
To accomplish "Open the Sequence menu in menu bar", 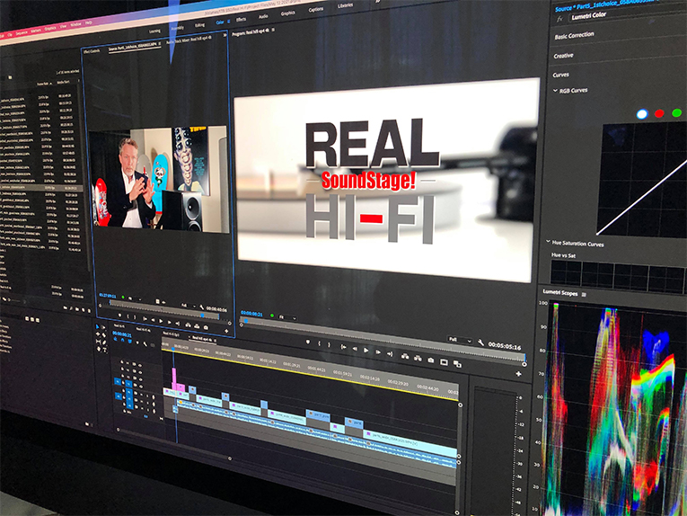I will point(22,33).
